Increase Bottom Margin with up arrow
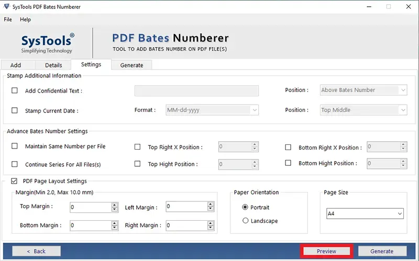419x261 pixels. (115, 223)
